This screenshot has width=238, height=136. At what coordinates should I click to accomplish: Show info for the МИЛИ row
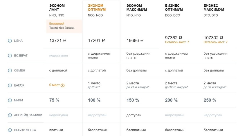tap(10, 100)
